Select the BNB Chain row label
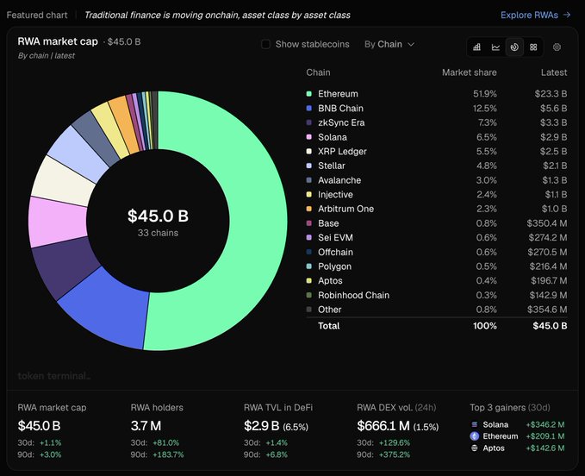This screenshot has width=585, height=476. click(x=340, y=109)
